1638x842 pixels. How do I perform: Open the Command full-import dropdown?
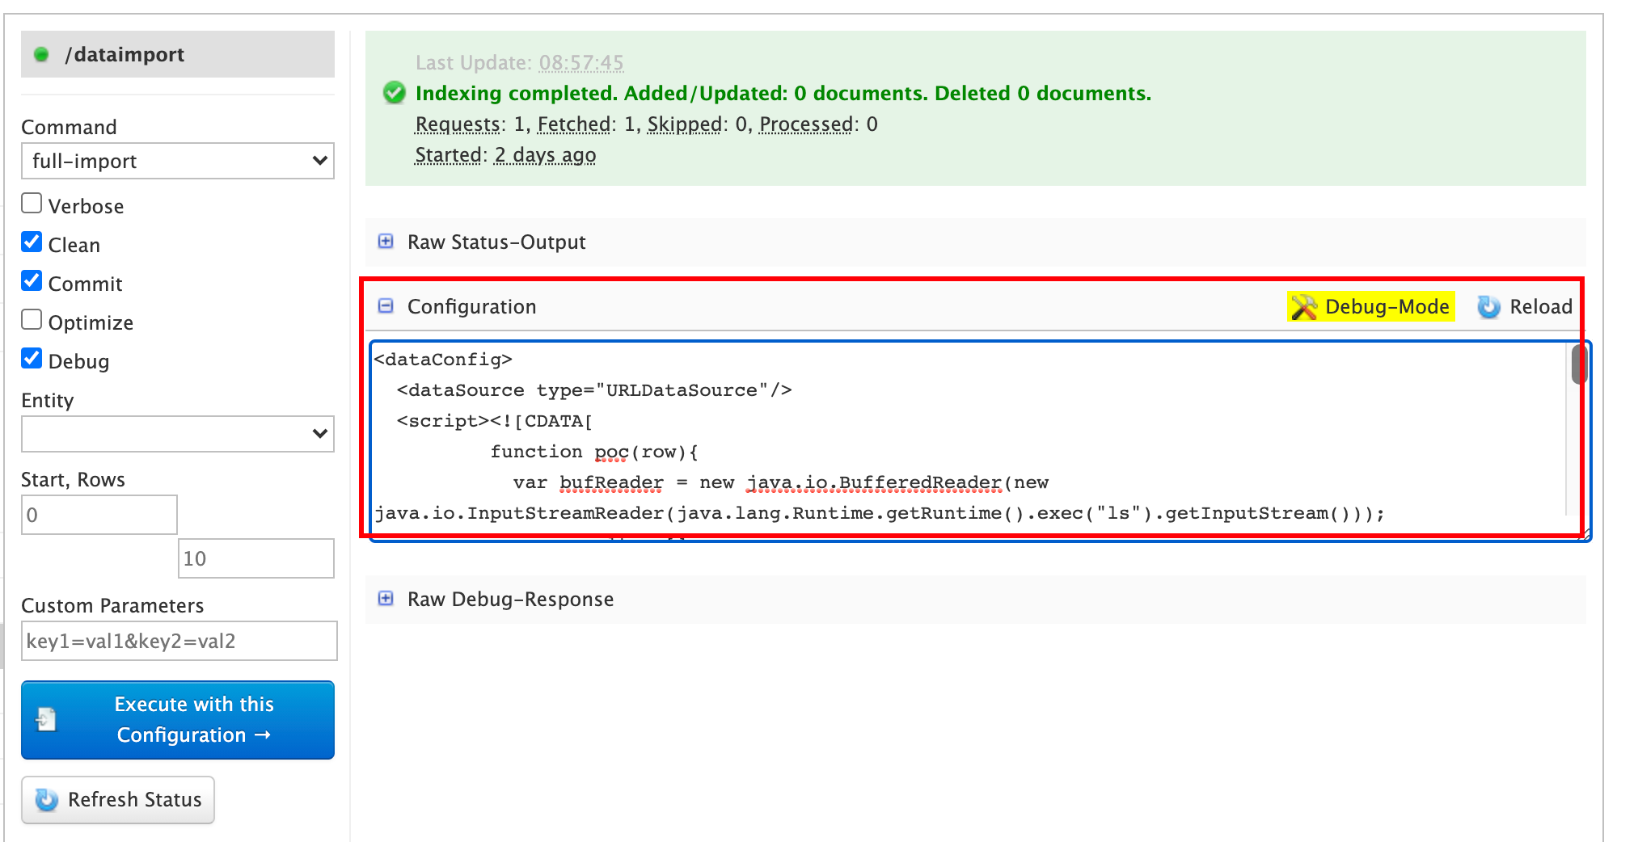177,162
